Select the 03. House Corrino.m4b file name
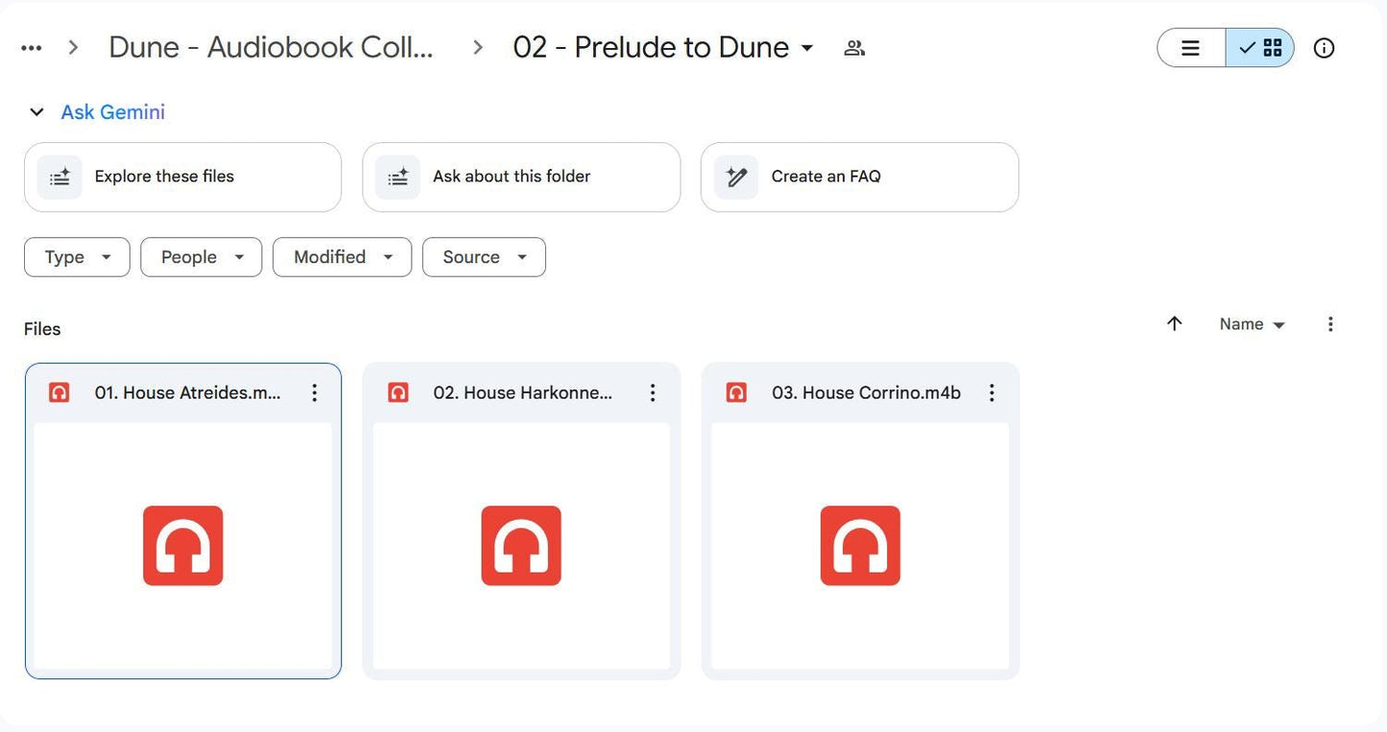This screenshot has width=1387, height=732. click(x=866, y=392)
